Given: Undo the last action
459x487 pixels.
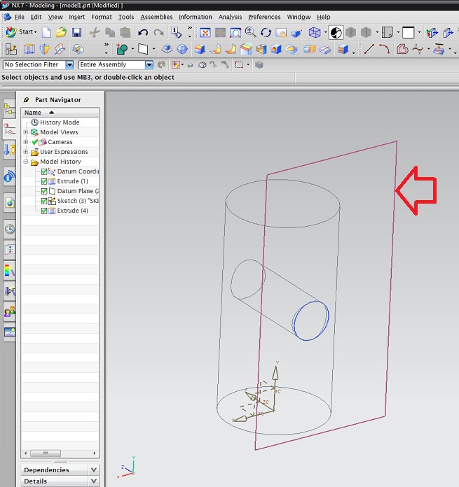Looking at the screenshot, I should point(143,32).
